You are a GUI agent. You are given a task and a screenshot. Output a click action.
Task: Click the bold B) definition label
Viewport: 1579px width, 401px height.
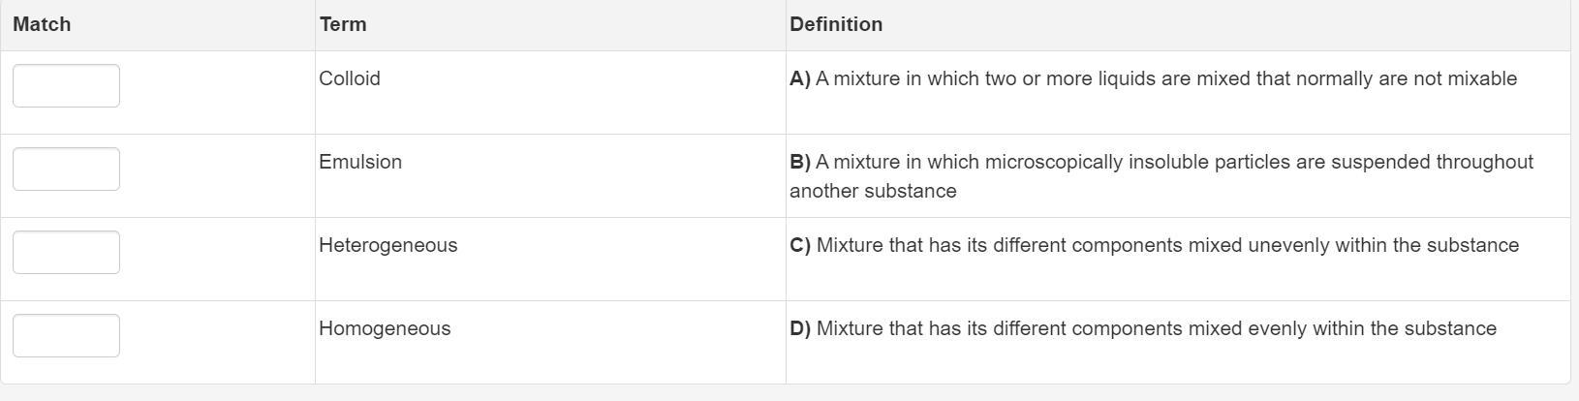(x=800, y=162)
